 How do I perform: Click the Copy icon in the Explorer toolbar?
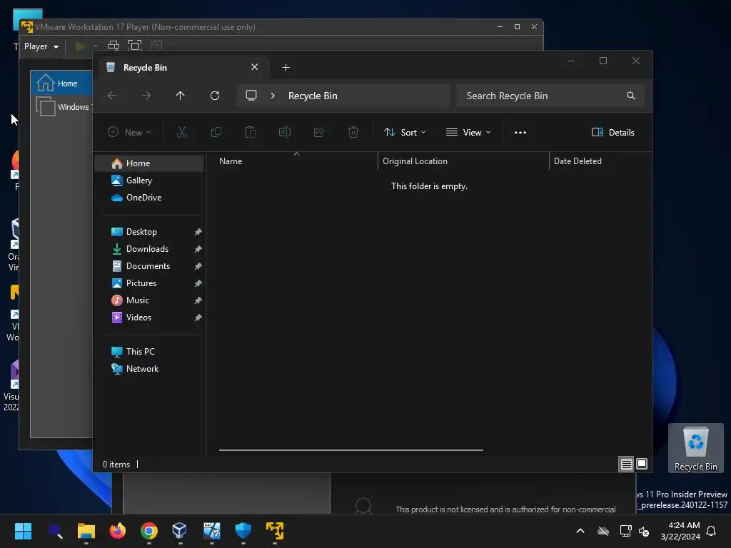[x=216, y=132]
